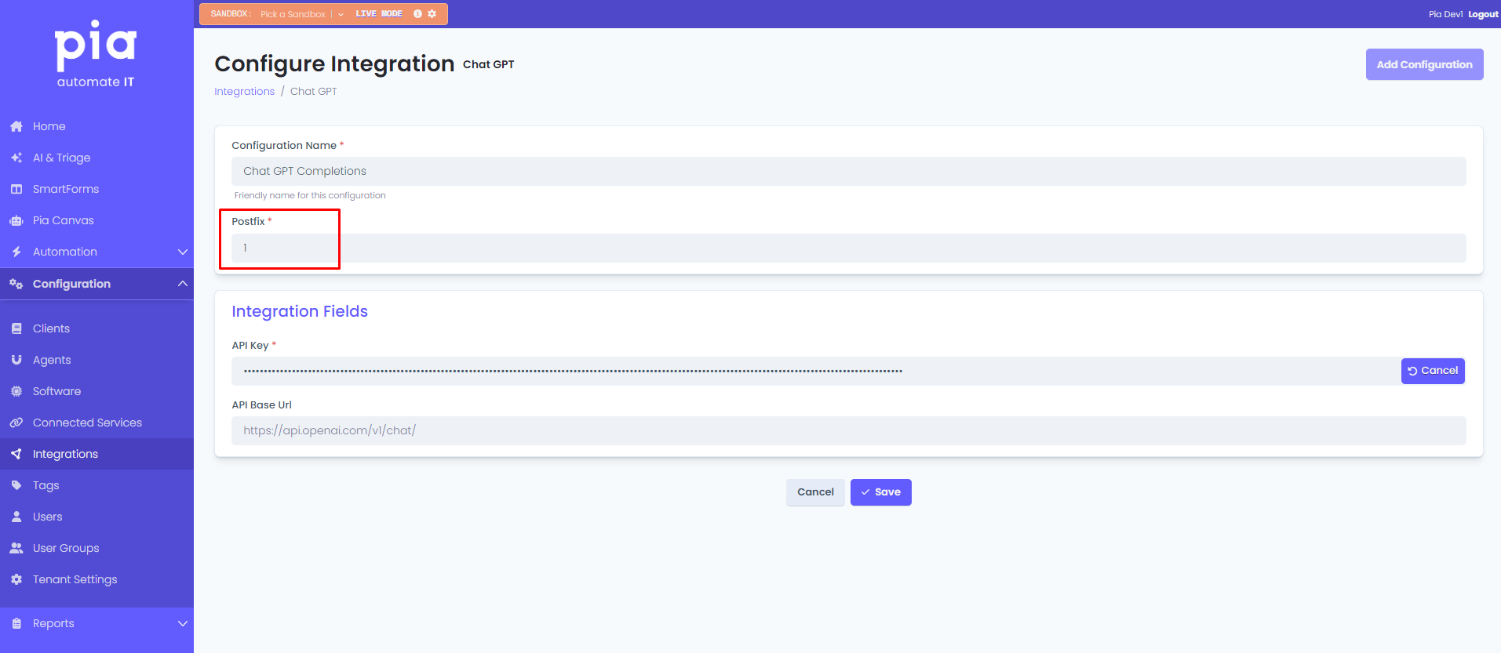Expand the Reports menu chevron
Viewport: 1501px width, 653px height.
[183, 623]
